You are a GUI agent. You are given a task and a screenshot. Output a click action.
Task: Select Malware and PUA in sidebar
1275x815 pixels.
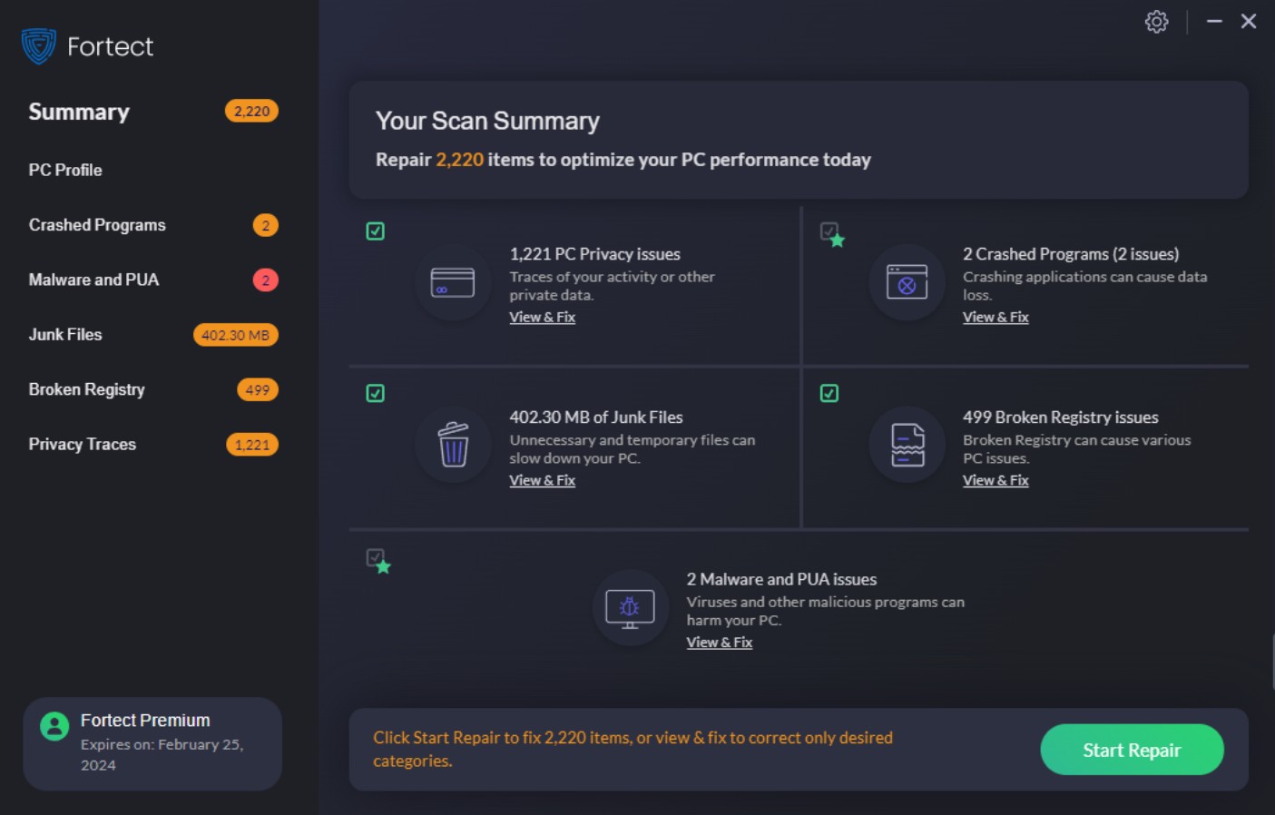93,280
